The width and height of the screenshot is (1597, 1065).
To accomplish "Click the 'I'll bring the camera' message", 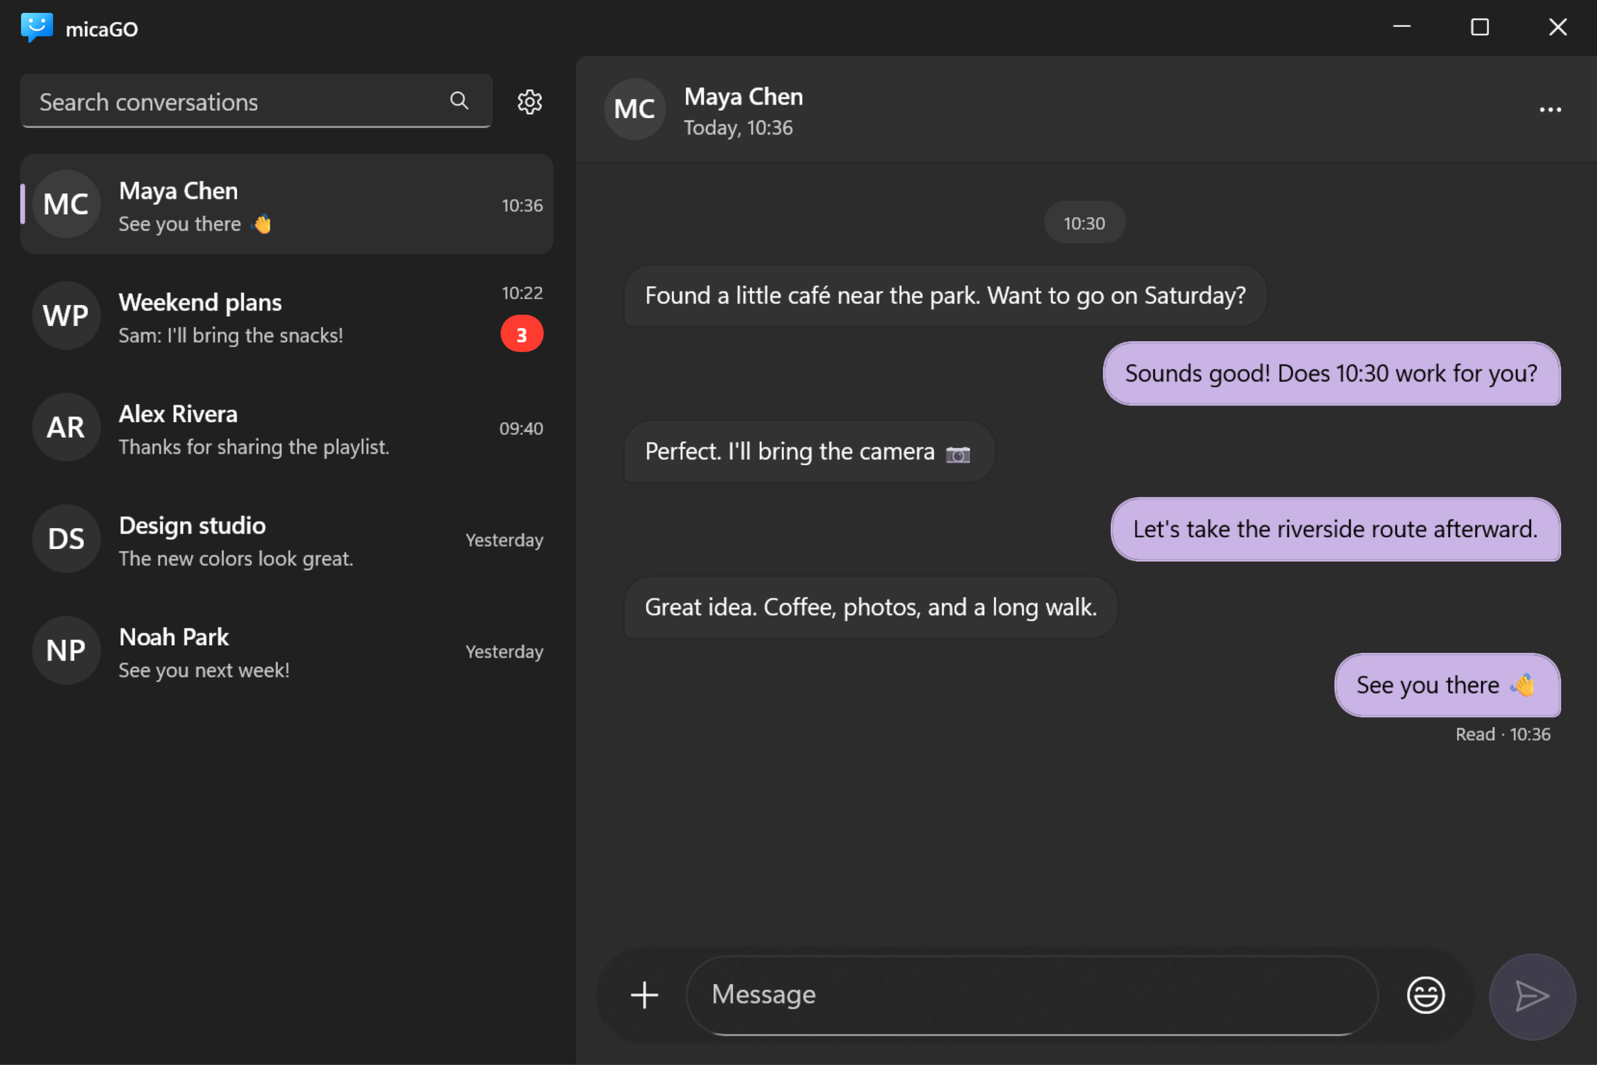I will pyautogui.click(x=809, y=452).
